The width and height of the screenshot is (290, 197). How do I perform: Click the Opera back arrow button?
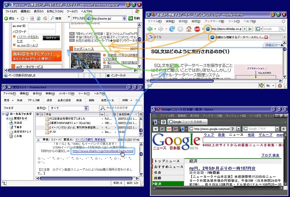point(156,129)
